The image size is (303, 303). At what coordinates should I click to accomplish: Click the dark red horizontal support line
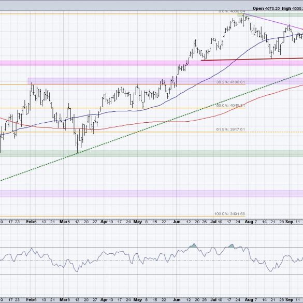click(252, 59)
